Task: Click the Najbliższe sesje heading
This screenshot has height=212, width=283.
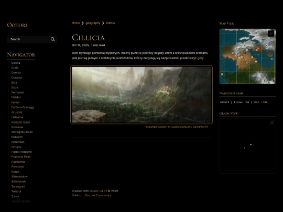Action: 231,93
